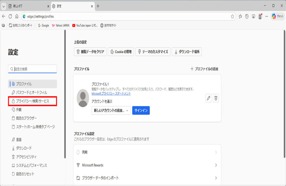Click the 閲覧データをクリア button
Viewport: 286px width, 186px height.
90,52
